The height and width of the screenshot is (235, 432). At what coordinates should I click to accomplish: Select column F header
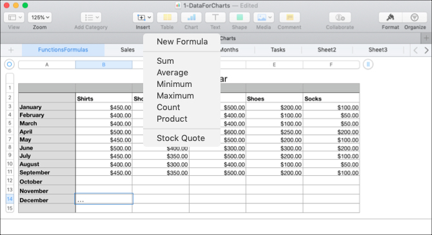pyautogui.click(x=331, y=64)
